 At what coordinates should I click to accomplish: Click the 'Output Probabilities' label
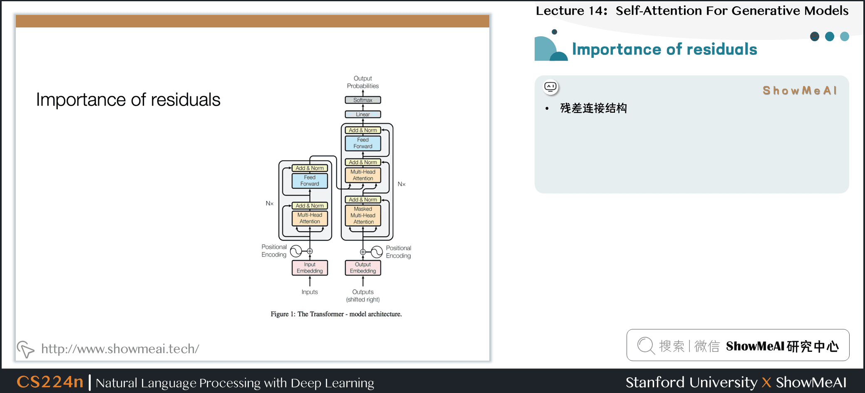tap(363, 82)
